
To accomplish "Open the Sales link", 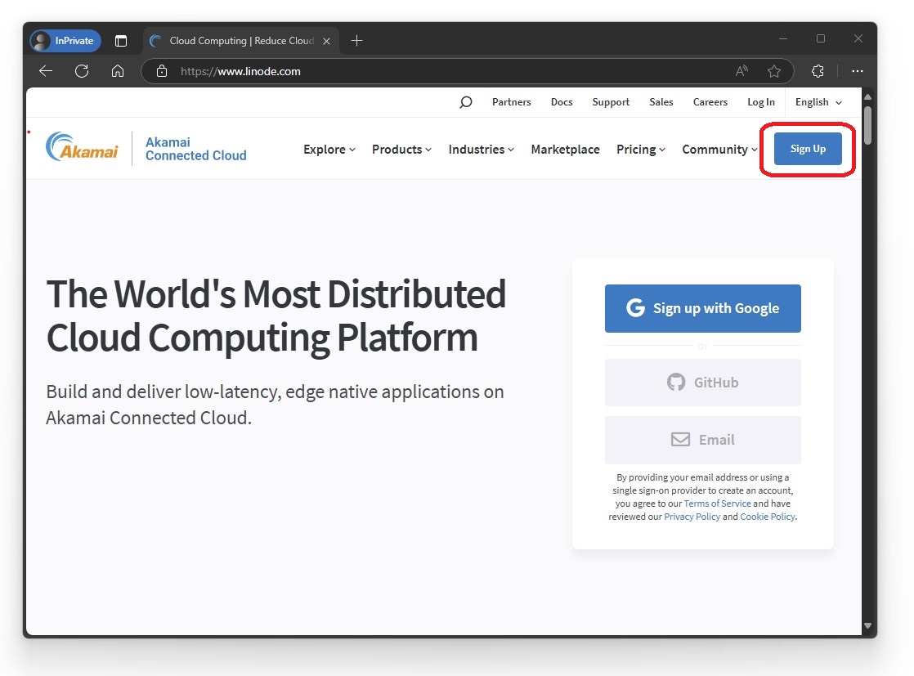I will (x=661, y=102).
